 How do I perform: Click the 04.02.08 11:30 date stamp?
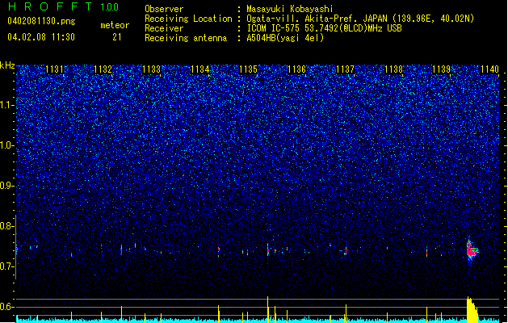(41, 37)
